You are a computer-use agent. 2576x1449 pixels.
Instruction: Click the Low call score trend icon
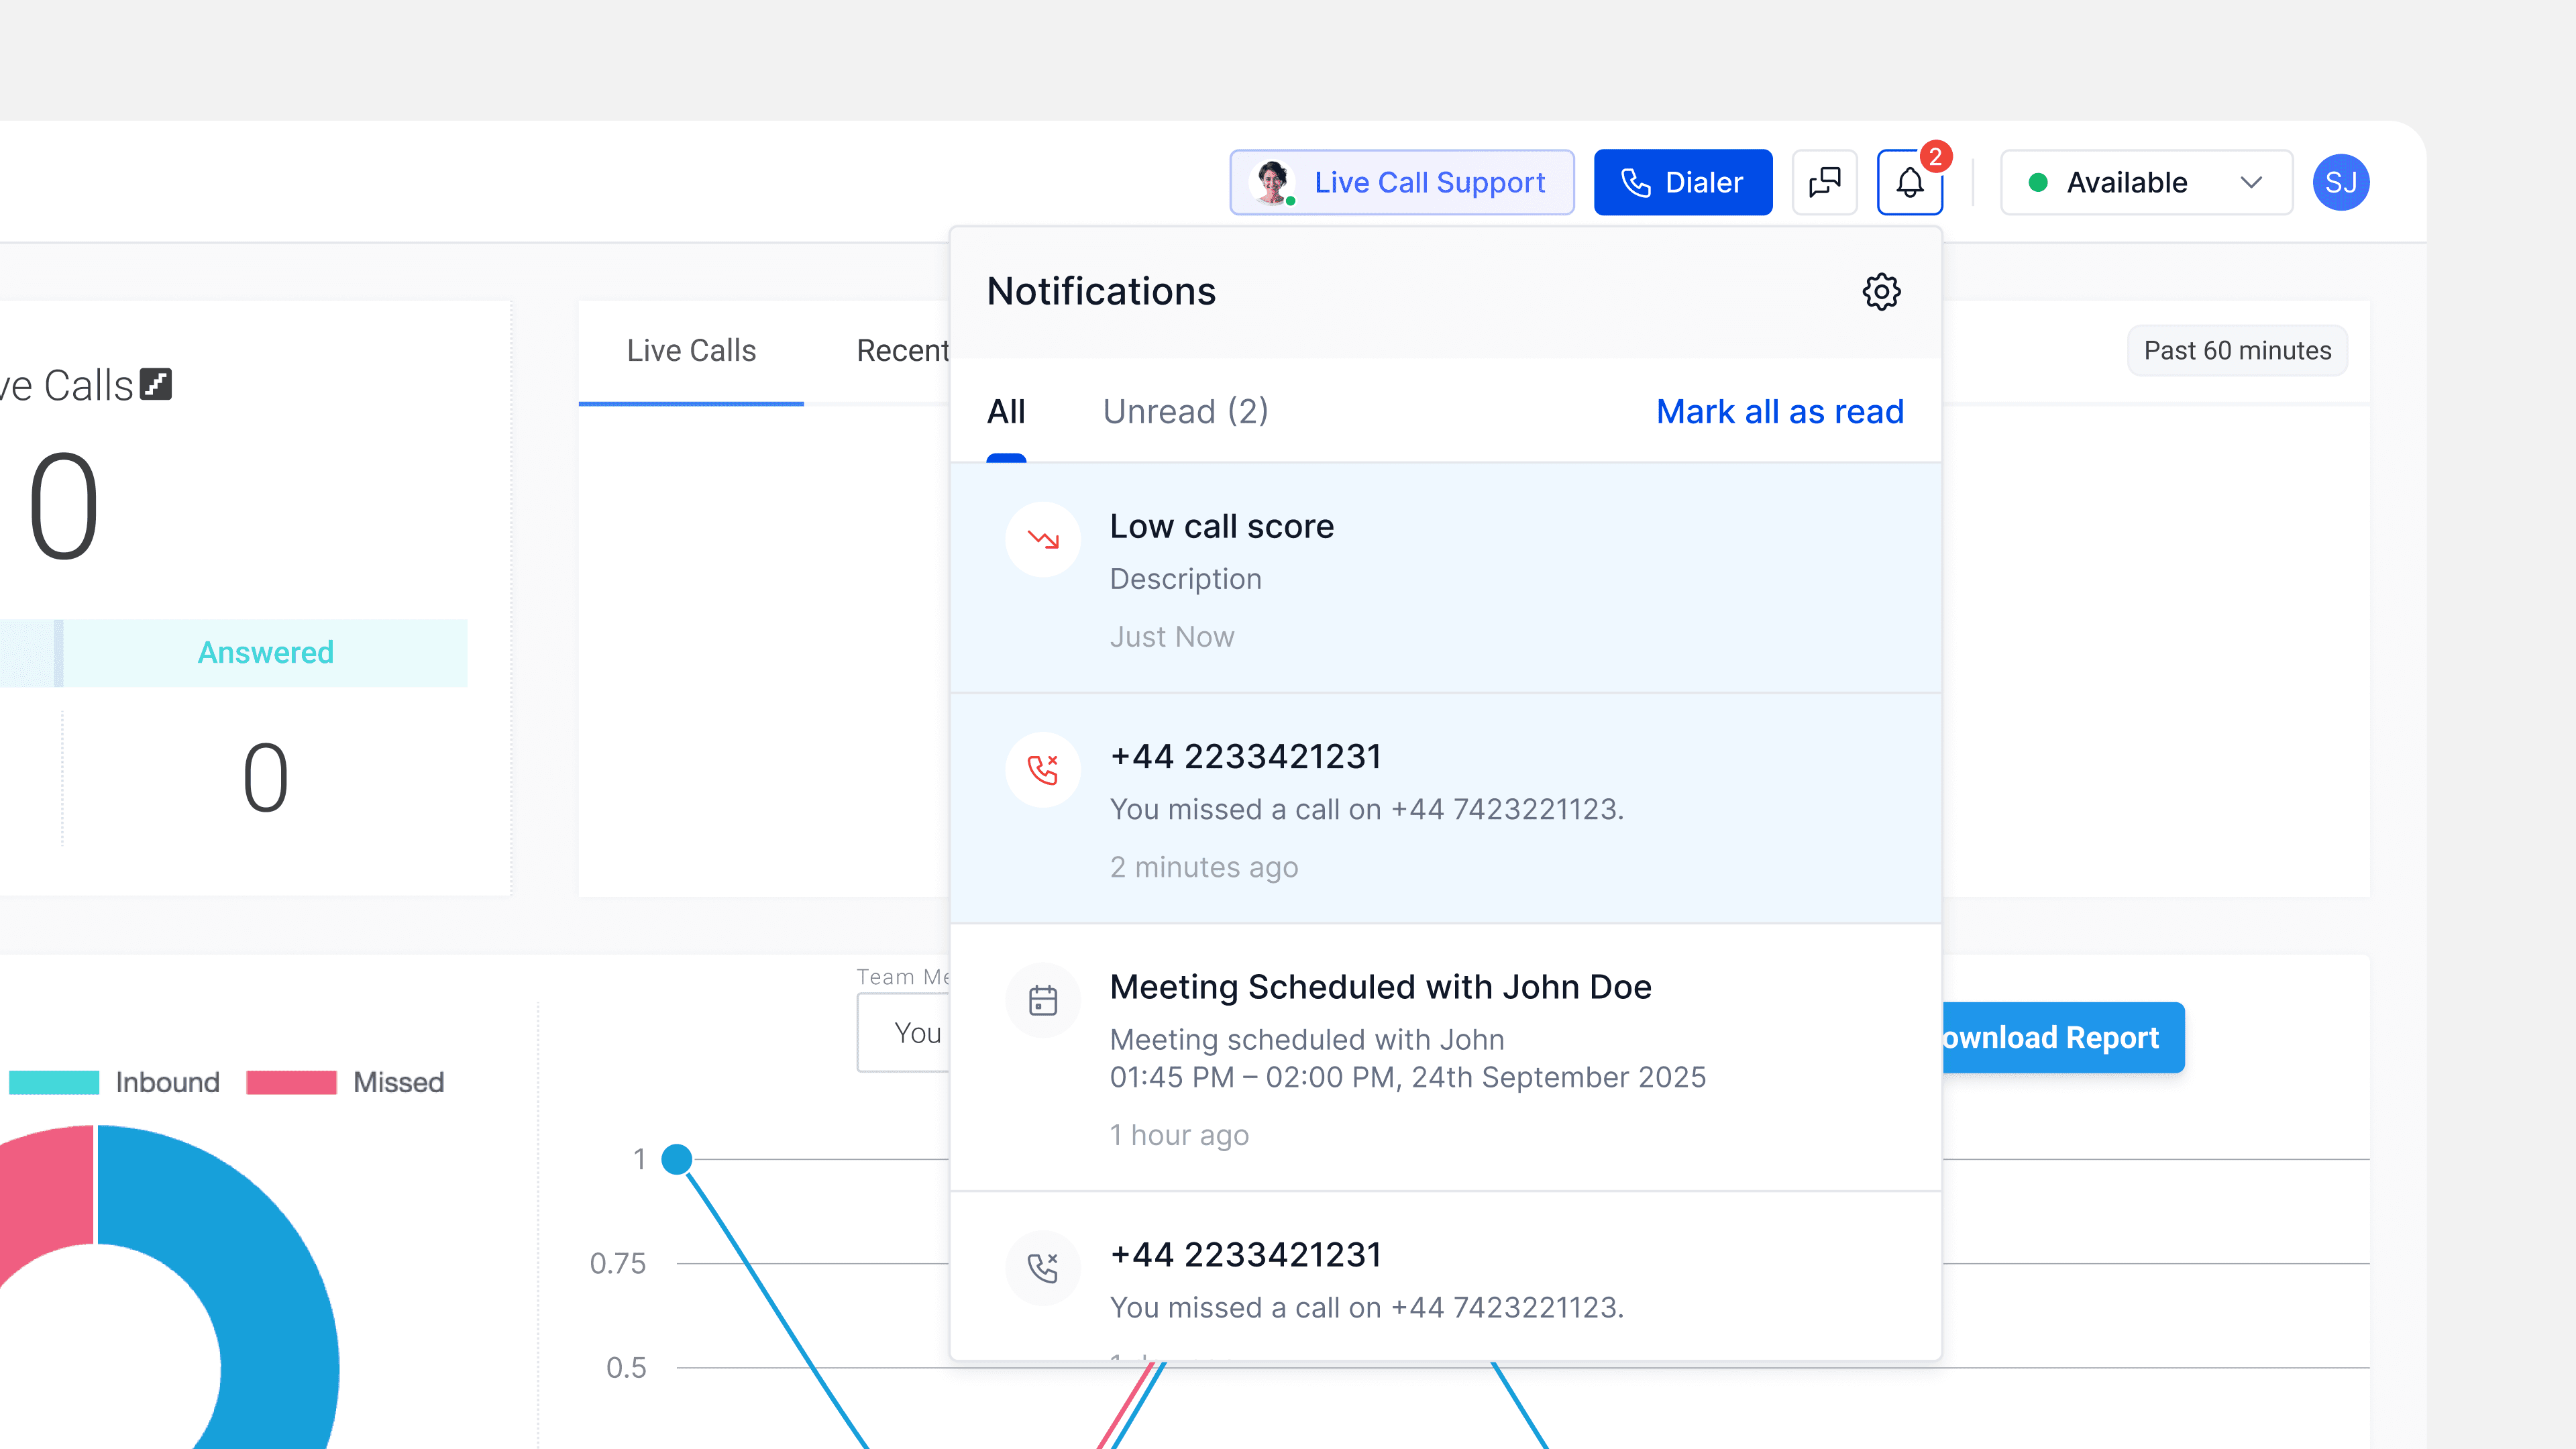point(1043,540)
